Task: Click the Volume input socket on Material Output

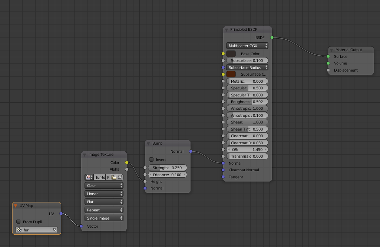Action: coord(328,63)
